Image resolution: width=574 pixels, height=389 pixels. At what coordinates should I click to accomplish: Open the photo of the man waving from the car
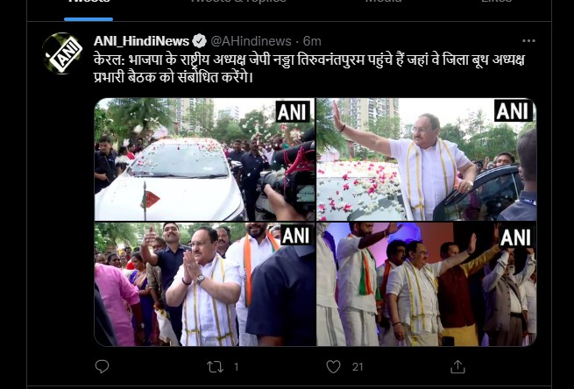(427, 159)
